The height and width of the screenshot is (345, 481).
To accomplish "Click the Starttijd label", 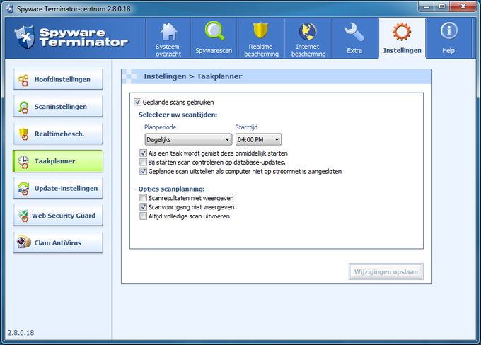I will coord(246,127).
